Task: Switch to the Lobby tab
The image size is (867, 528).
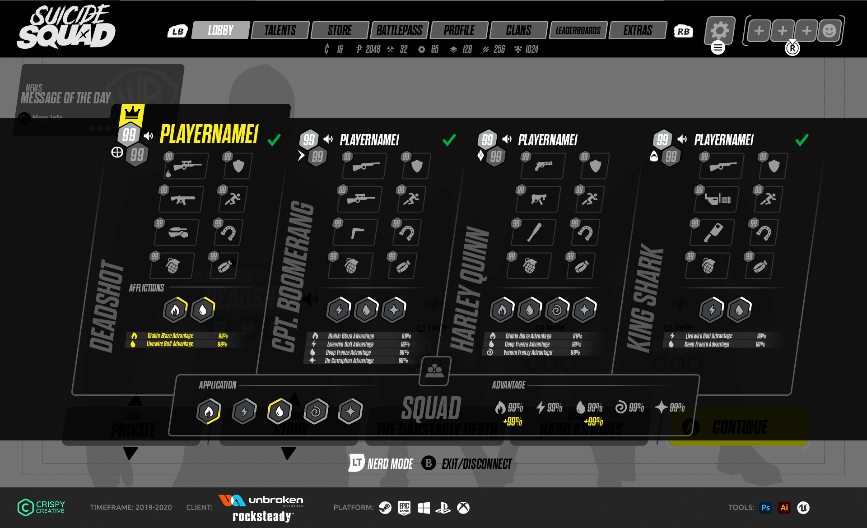Action: click(x=220, y=30)
